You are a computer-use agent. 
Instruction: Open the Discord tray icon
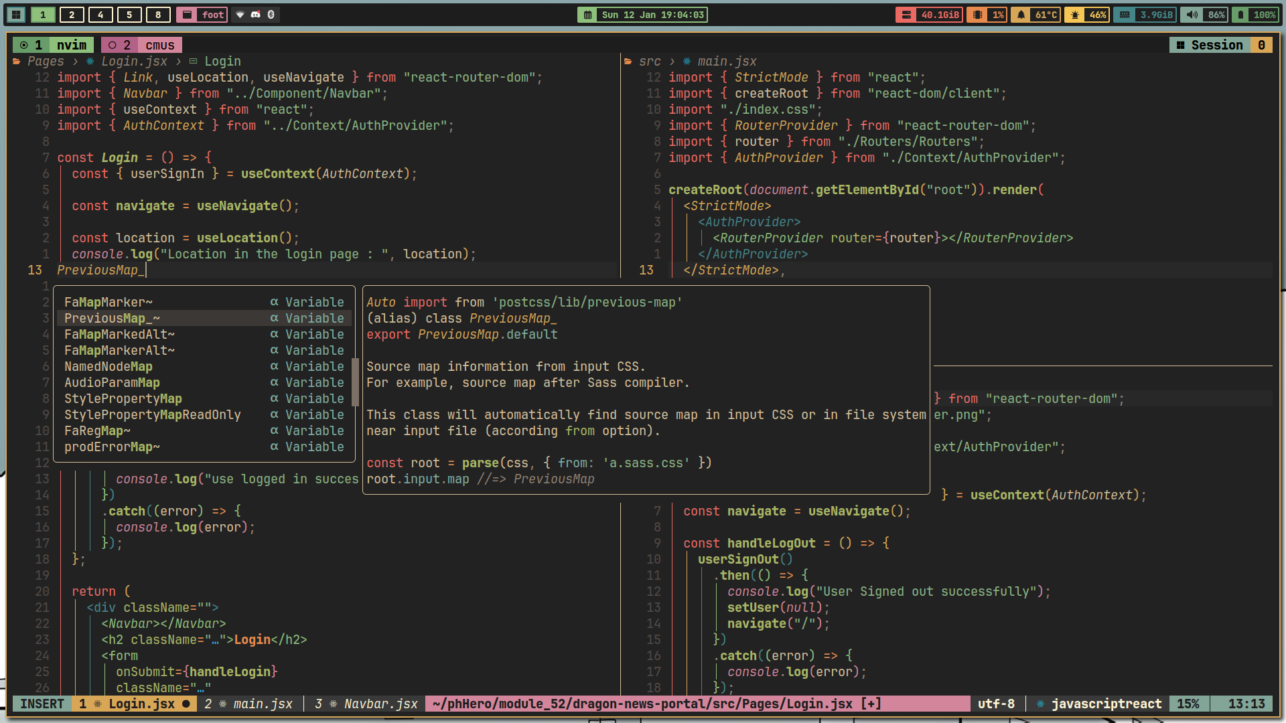click(x=256, y=15)
